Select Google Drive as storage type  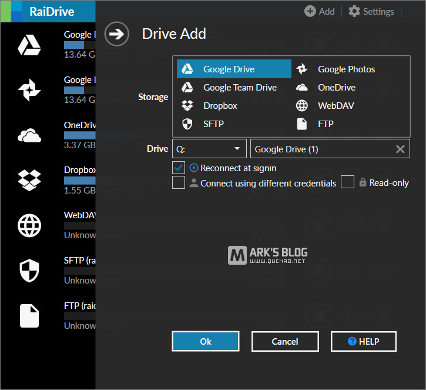point(234,69)
